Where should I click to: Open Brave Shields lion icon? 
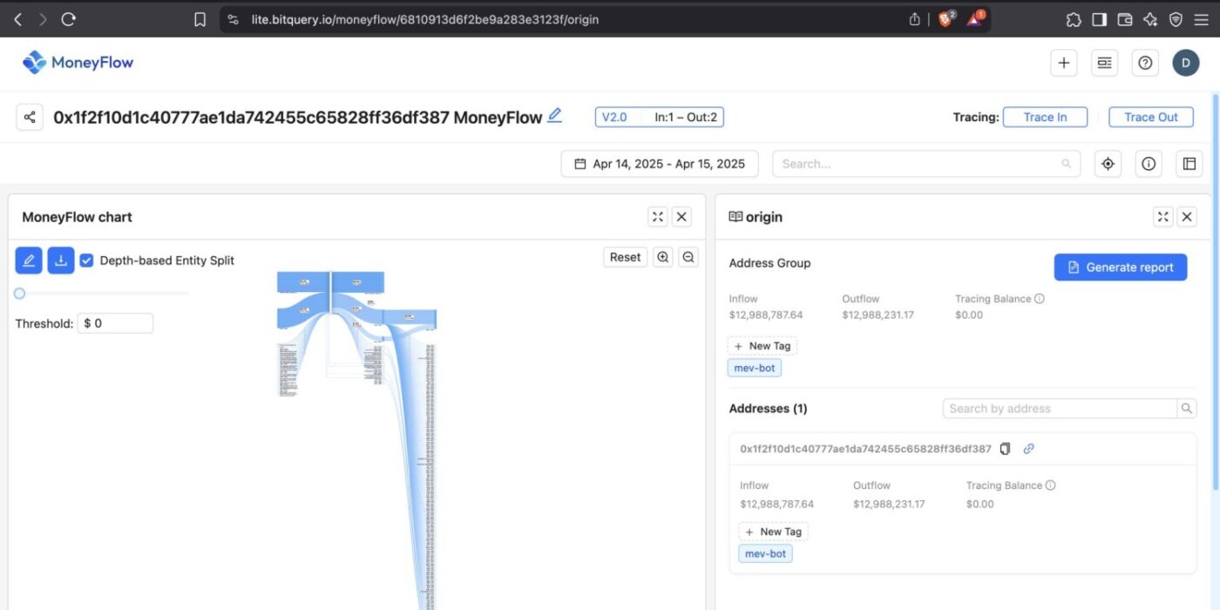(946, 18)
